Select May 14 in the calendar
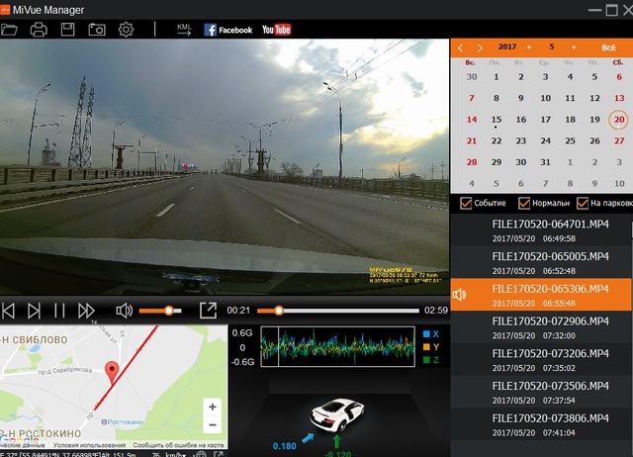 click(x=472, y=120)
